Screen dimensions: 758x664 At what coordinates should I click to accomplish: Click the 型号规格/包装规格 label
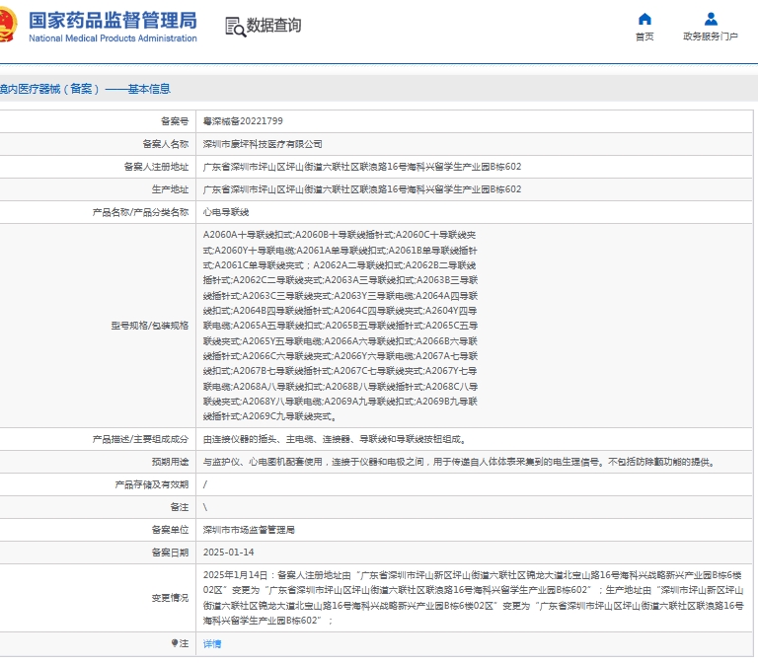coord(149,326)
